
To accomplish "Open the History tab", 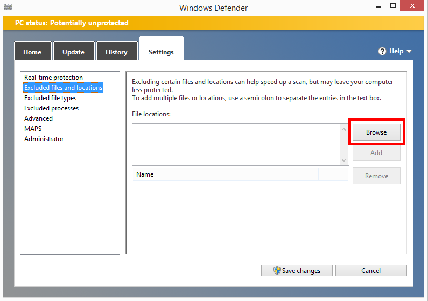I will pos(116,51).
